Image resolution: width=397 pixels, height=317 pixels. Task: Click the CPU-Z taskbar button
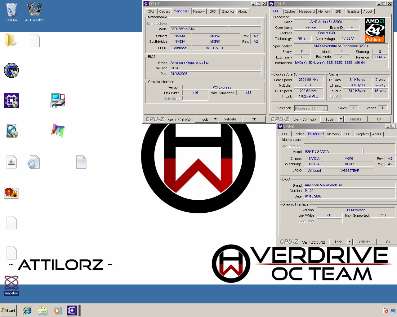pyautogui.click(x=72, y=310)
